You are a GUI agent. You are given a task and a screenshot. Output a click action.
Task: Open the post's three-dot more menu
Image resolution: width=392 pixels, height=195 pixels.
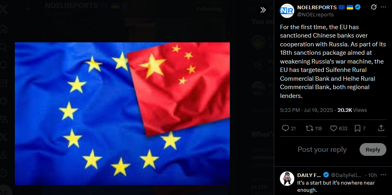pos(383,7)
